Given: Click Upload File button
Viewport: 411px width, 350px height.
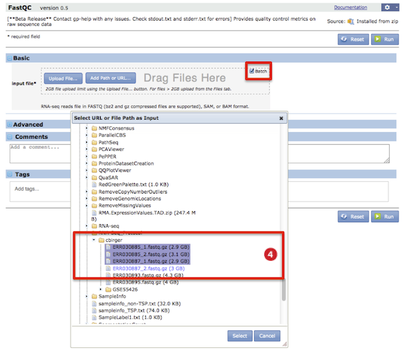Looking at the screenshot, I should pyautogui.click(x=64, y=79).
